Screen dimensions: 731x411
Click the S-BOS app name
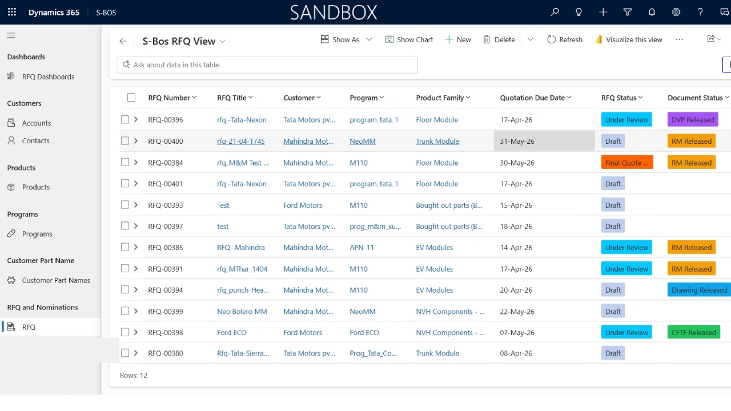click(x=106, y=13)
